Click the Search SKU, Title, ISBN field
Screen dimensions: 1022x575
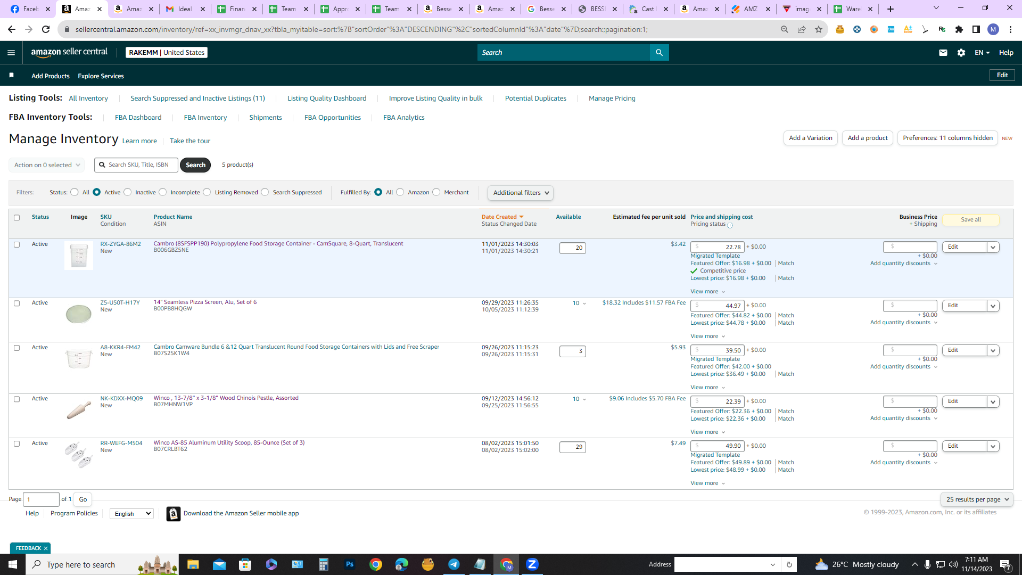(136, 165)
